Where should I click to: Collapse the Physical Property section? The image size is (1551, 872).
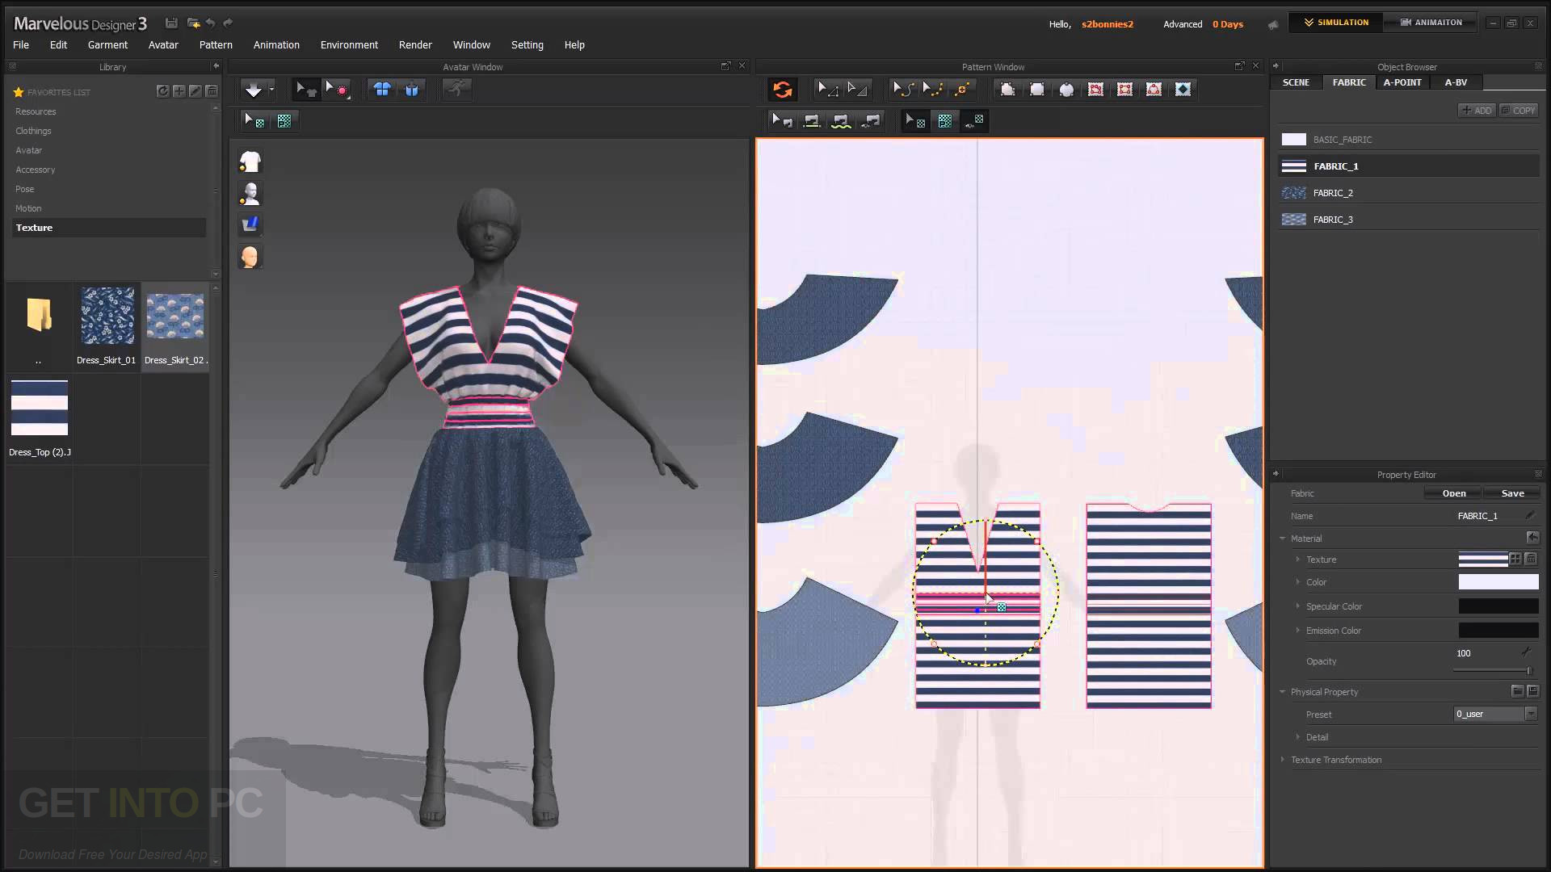[1282, 692]
